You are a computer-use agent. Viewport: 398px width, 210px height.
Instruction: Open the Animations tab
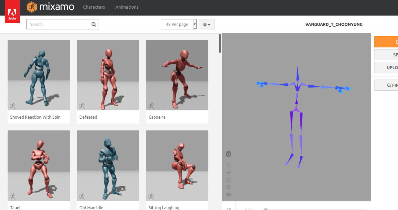127,7
